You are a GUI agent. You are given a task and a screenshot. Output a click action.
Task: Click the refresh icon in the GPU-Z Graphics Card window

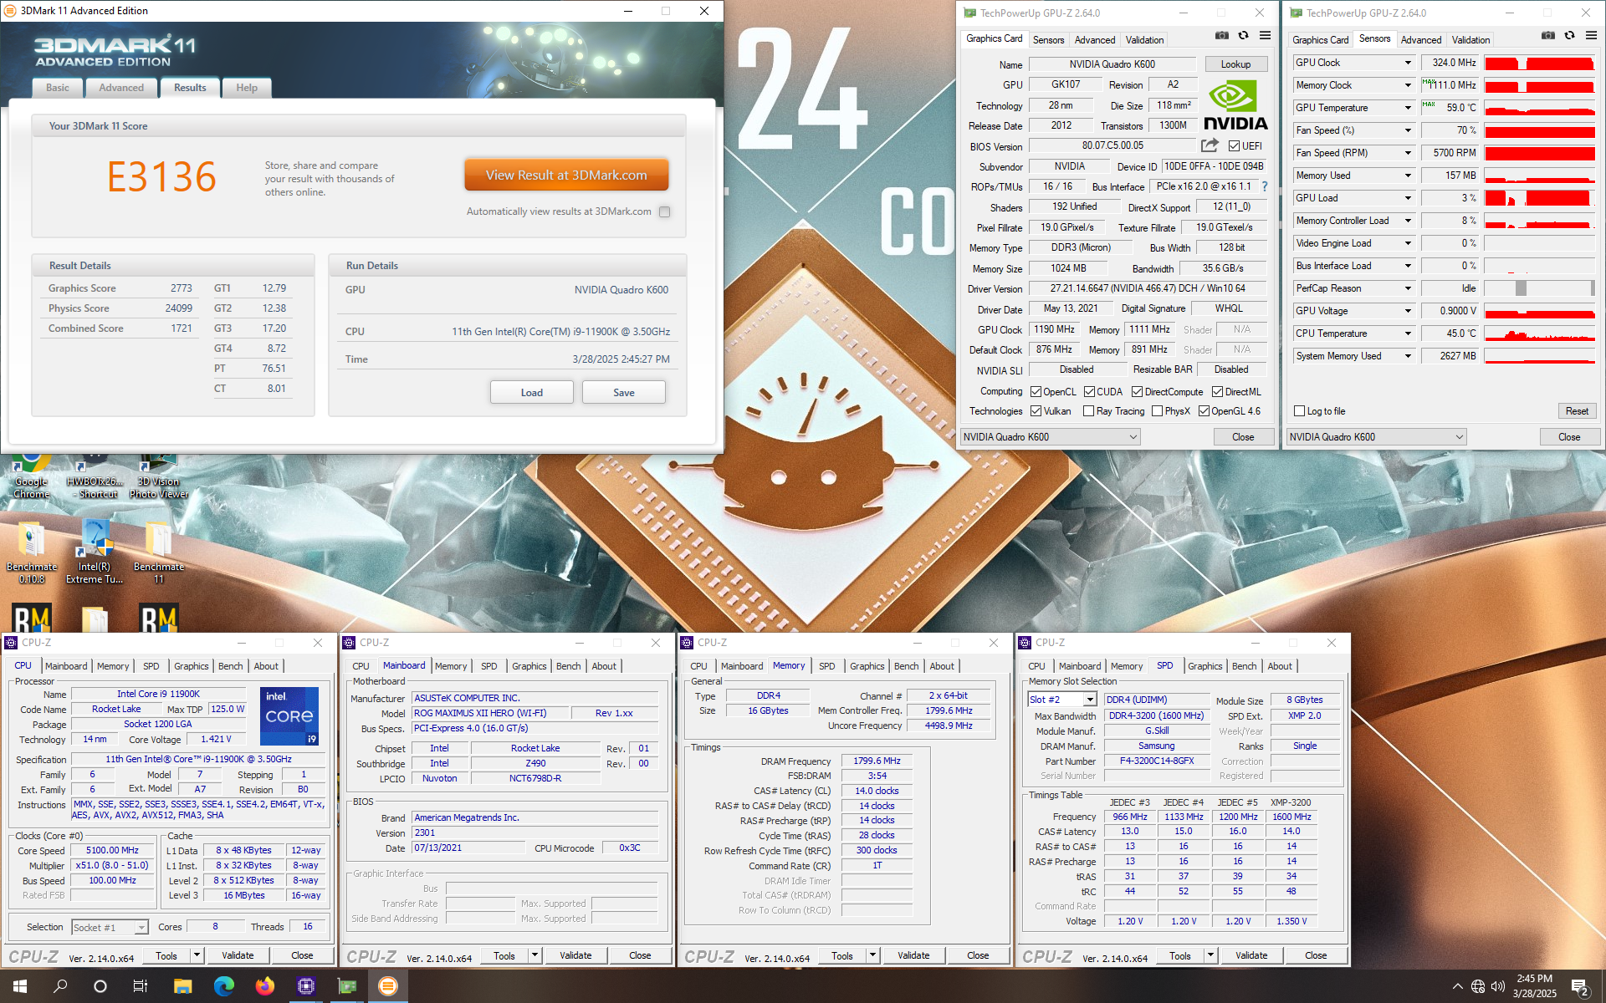click(1243, 35)
